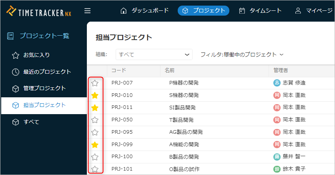Switch to the タイムシート tab
Screen dimensions: 335x175
click(260, 11)
